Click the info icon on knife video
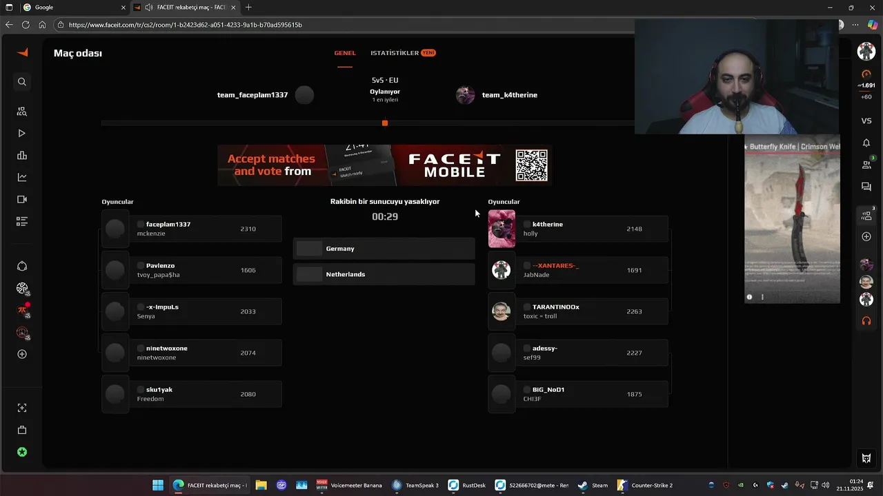 (749, 297)
